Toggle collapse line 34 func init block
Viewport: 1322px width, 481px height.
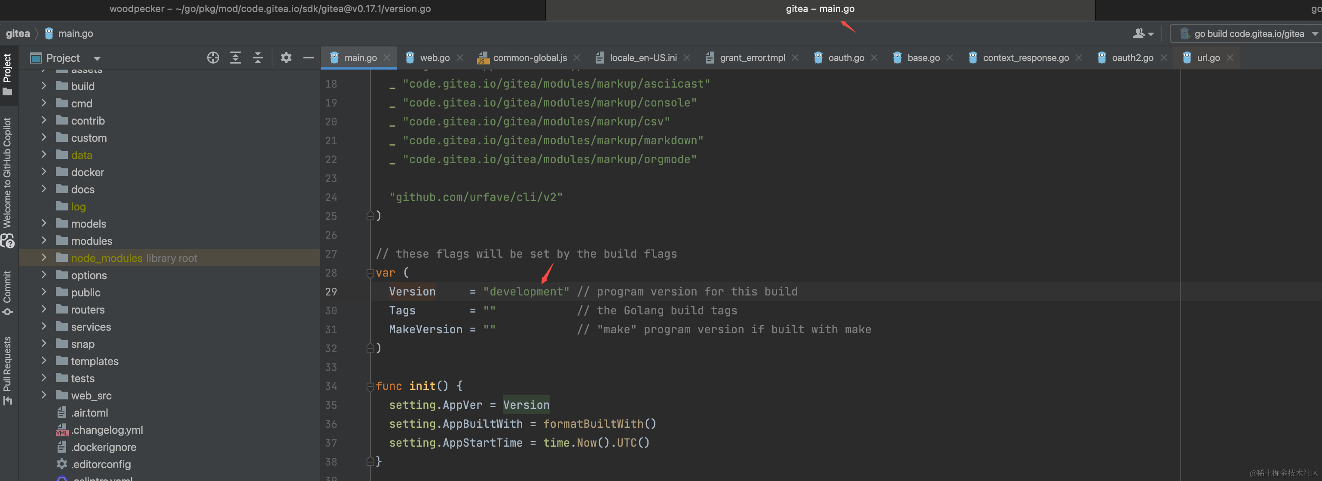pos(369,386)
